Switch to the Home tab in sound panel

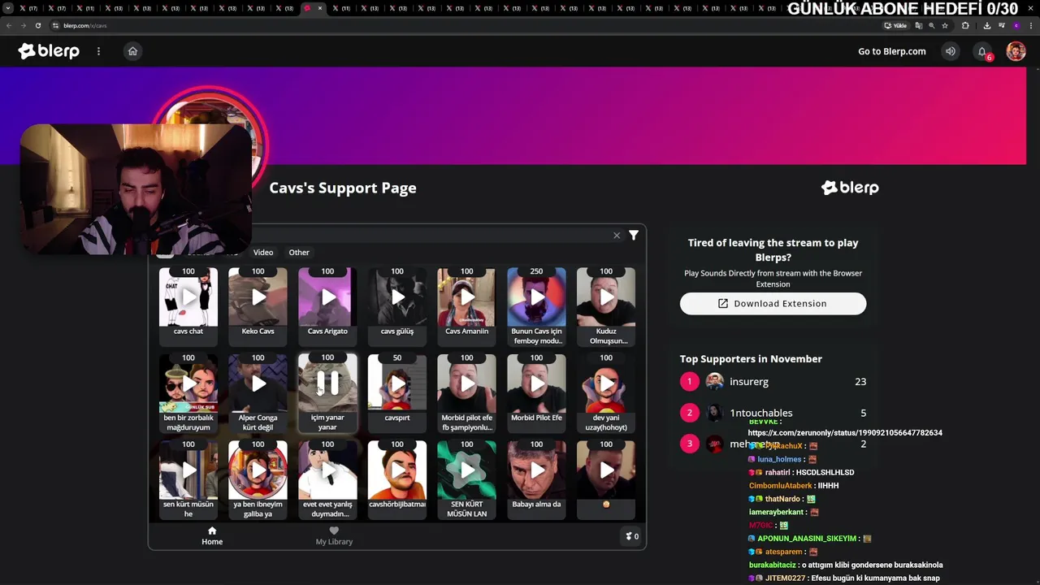212,535
